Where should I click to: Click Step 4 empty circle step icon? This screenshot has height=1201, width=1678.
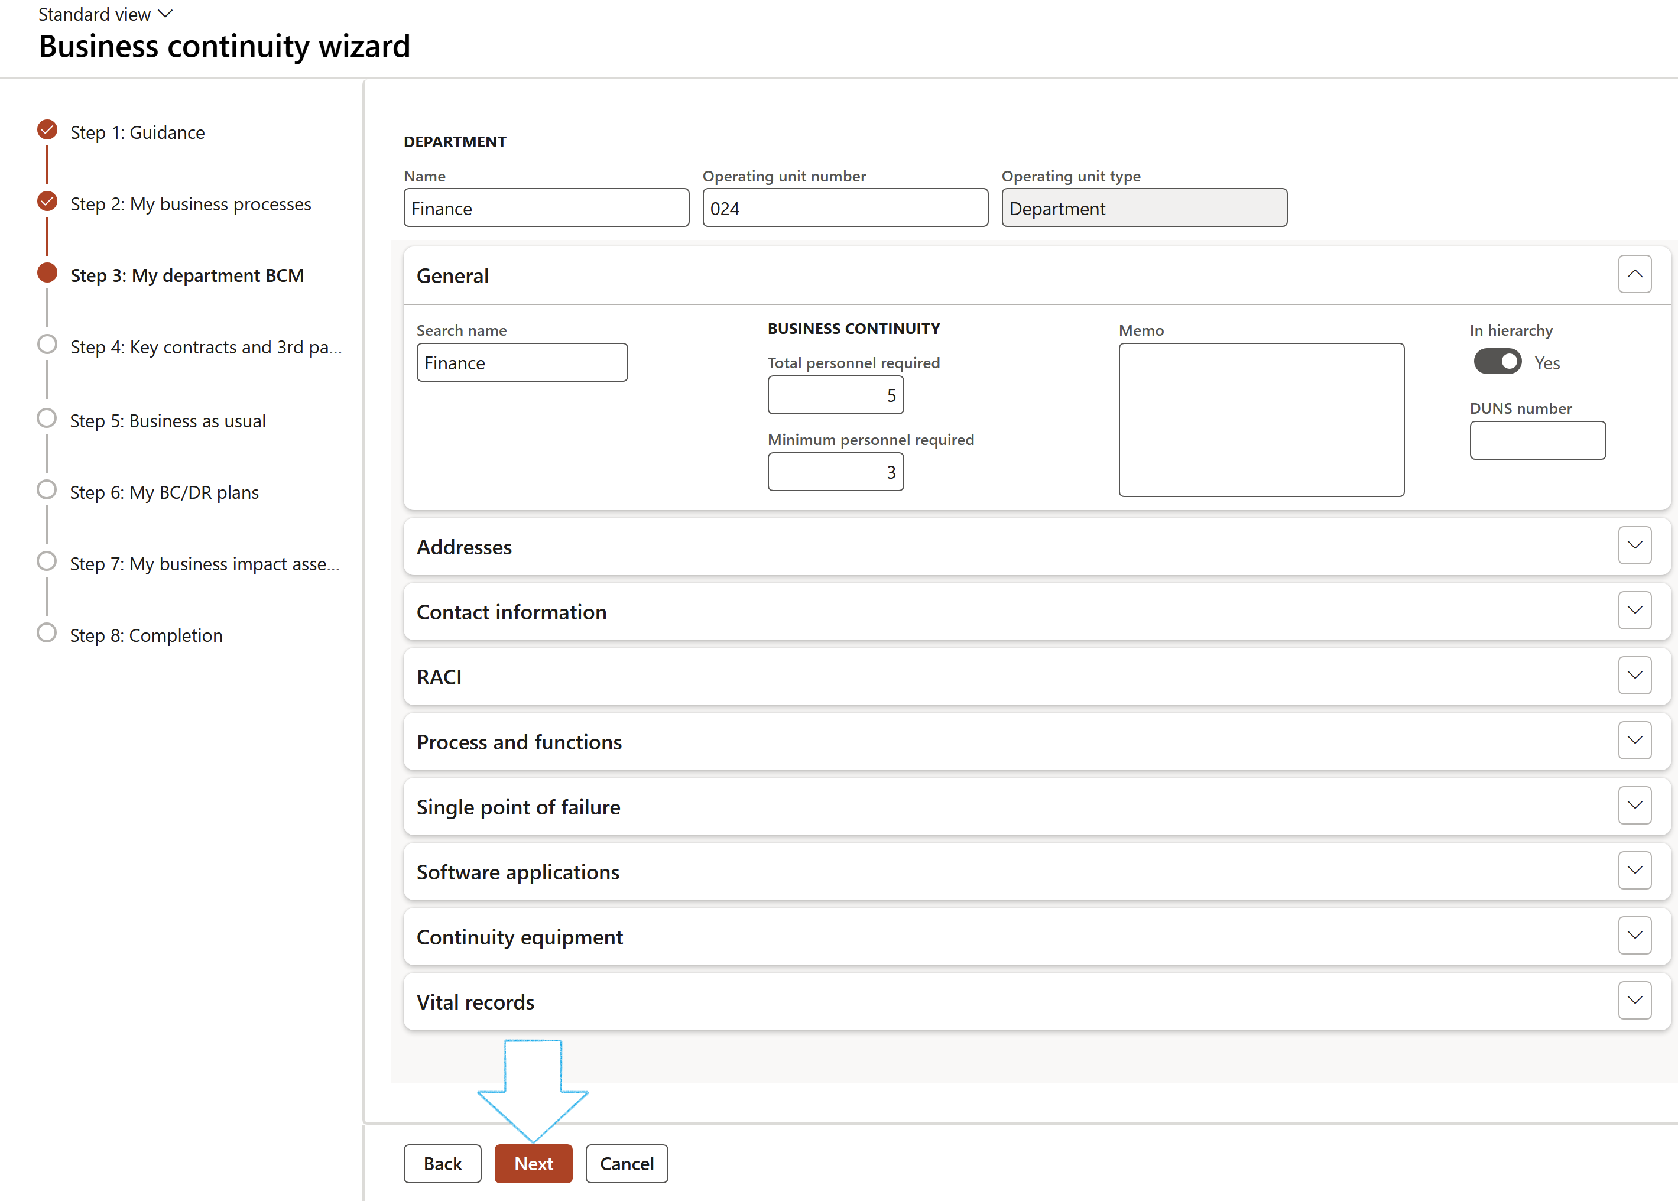(x=47, y=345)
